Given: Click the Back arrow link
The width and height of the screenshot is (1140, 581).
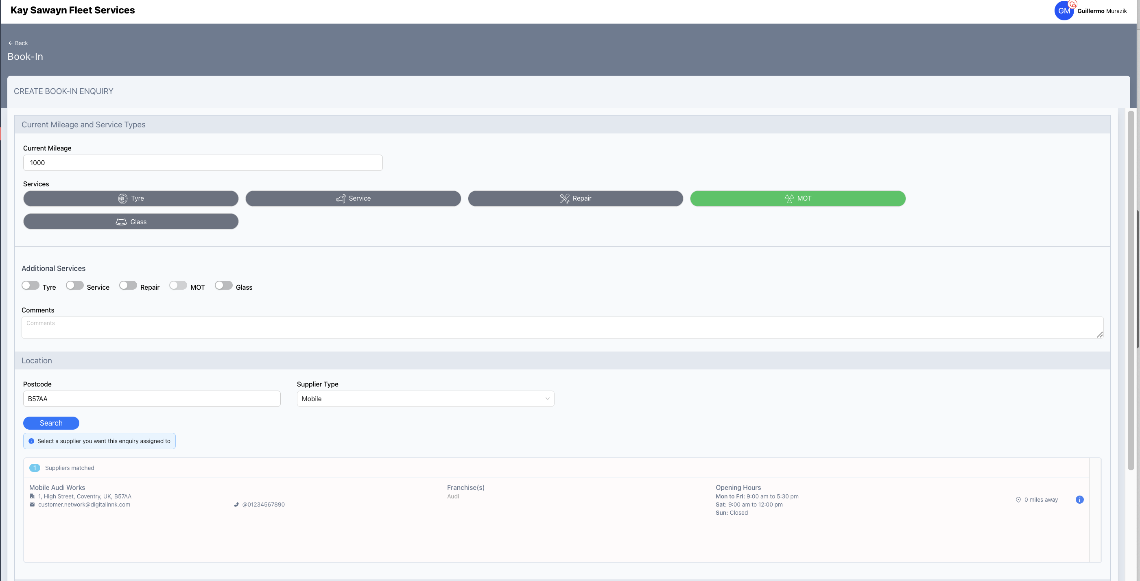Looking at the screenshot, I should (x=18, y=43).
